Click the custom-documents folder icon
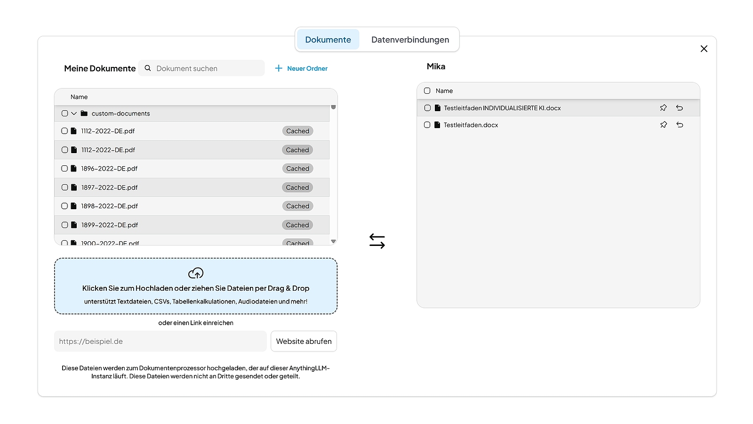The image size is (753, 424). tap(84, 114)
